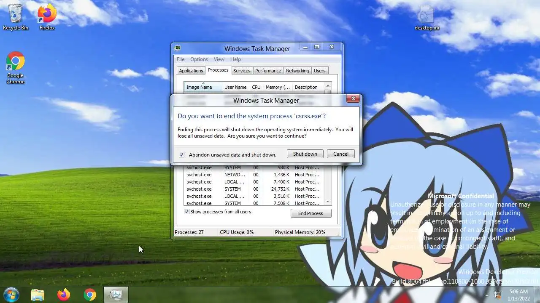Select the Processes tab
540x303 pixels.
pyautogui.click(x=218, y=70)
